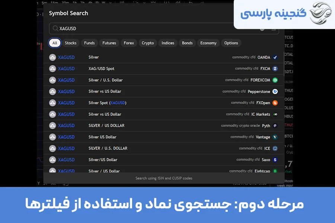Screen dimensions: 335x223
Task: Click the XAGUSD ticker in the Vantage row
Action: pos(66,137)
